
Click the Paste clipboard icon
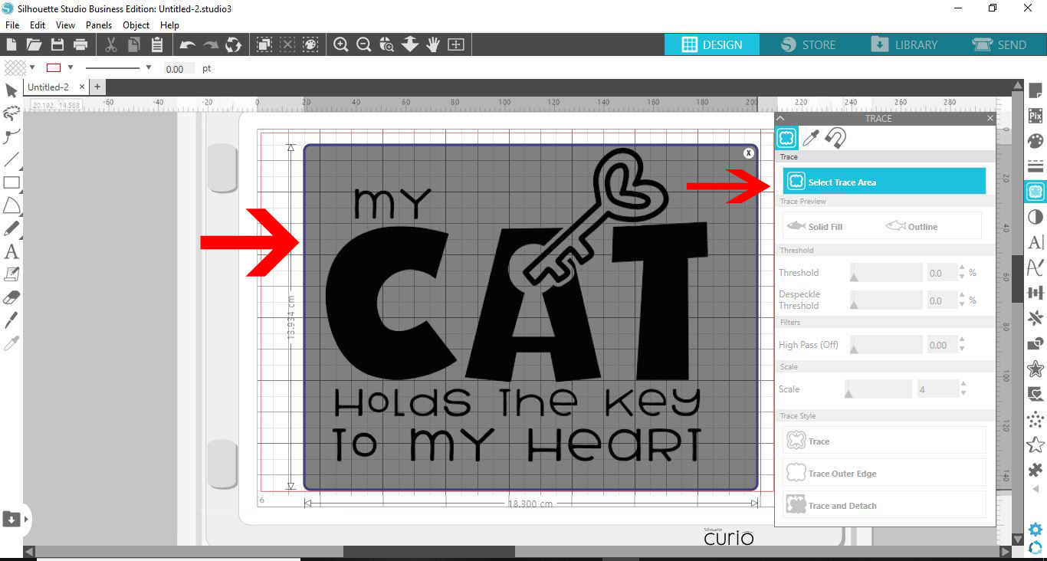click(157, 44)
